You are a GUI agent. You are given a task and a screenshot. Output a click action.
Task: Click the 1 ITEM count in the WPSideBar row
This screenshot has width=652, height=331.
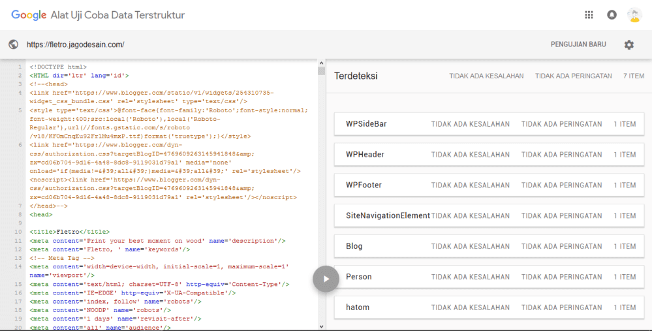click(625, 124)
